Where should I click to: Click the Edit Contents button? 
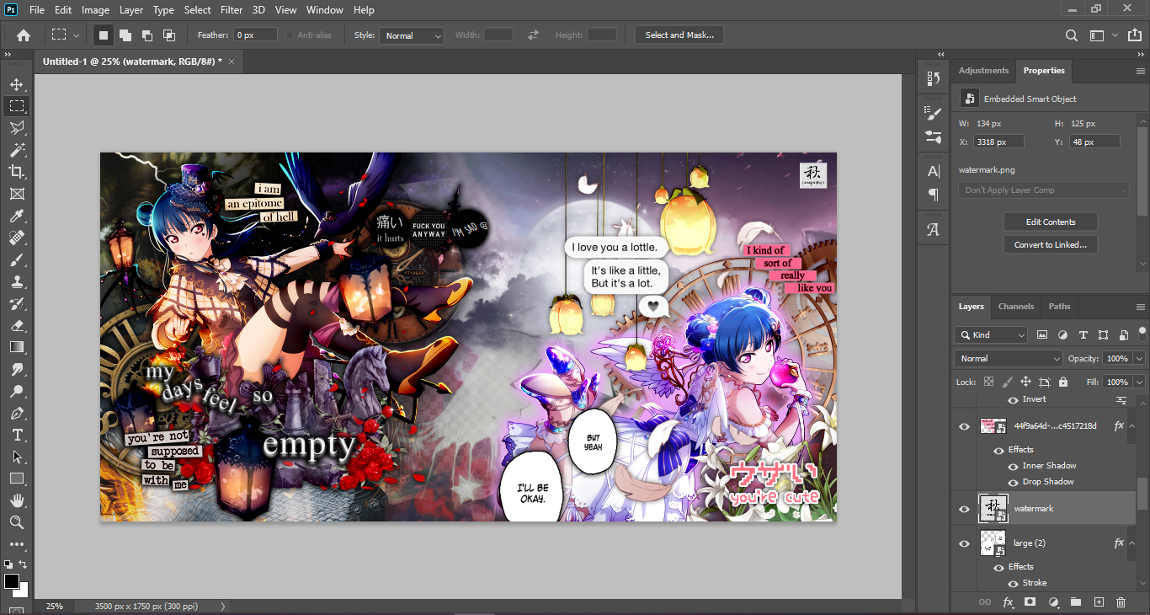coord(1051,222)
